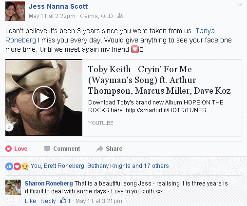This screenshot has width=247, height=206.
Task: Click the red heart reaction icon
Action: click(x=17, y=166)
